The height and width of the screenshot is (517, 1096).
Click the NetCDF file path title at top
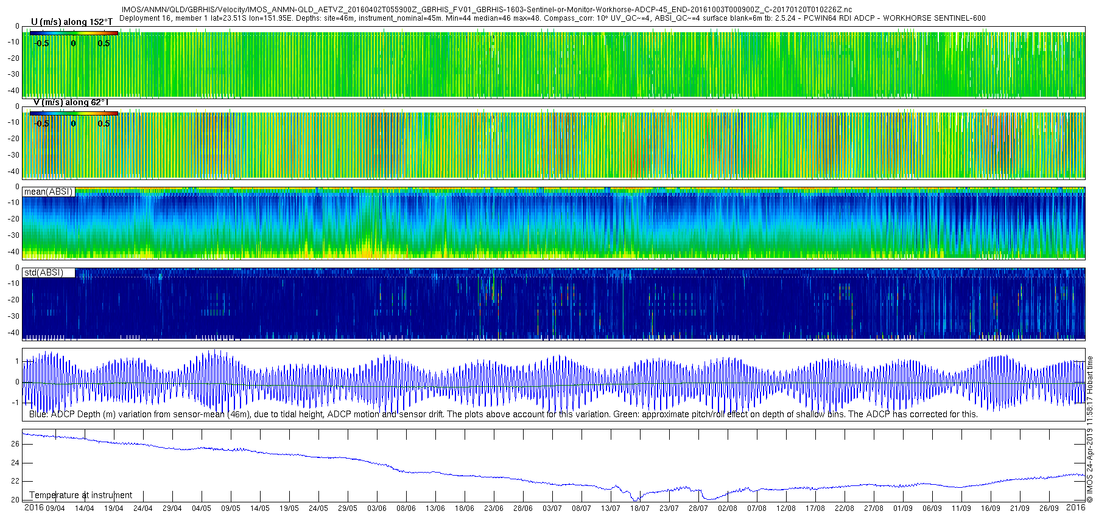[x=487, y=10]
